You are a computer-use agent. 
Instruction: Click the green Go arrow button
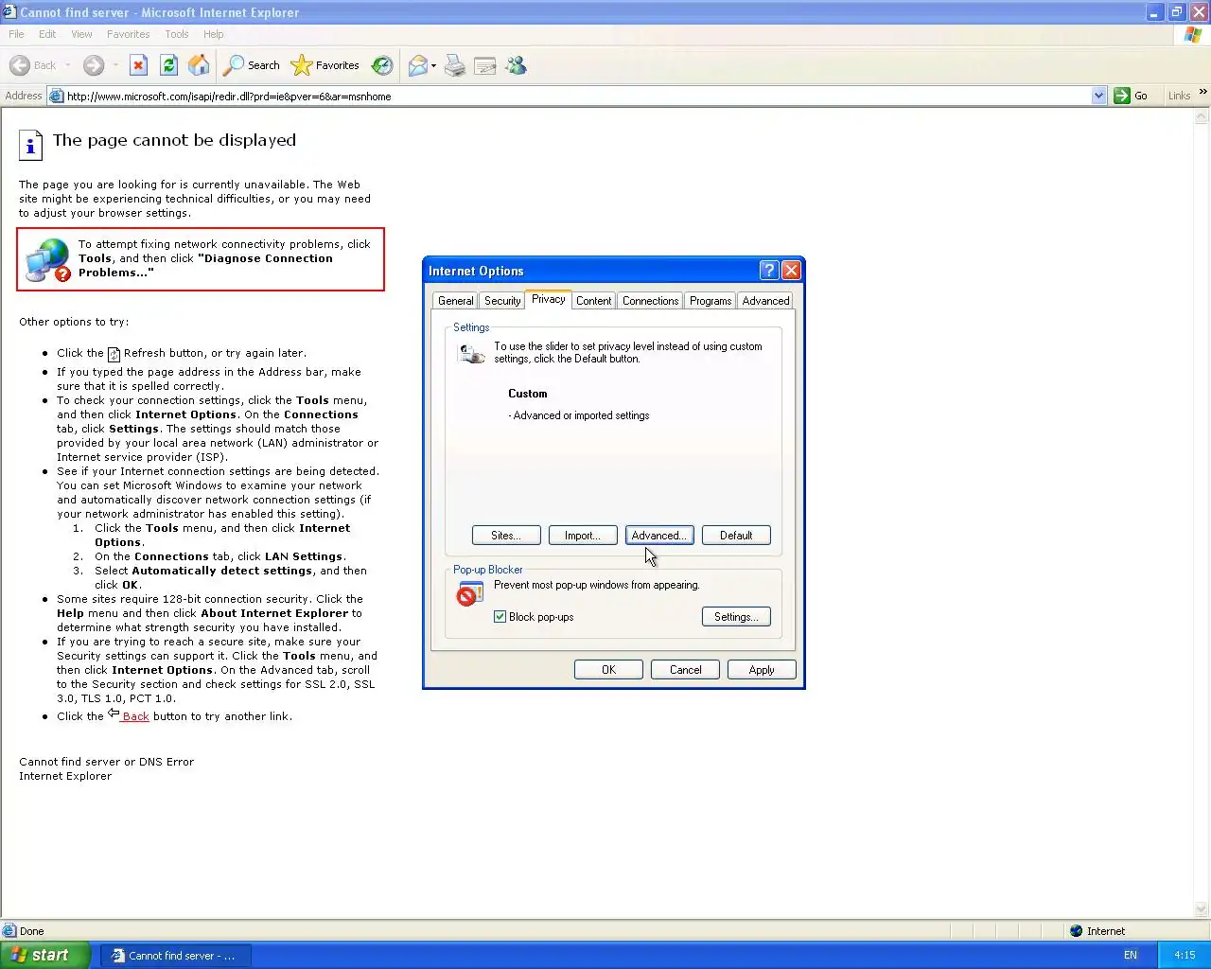pyautogui.click(x=1122, y=96)
